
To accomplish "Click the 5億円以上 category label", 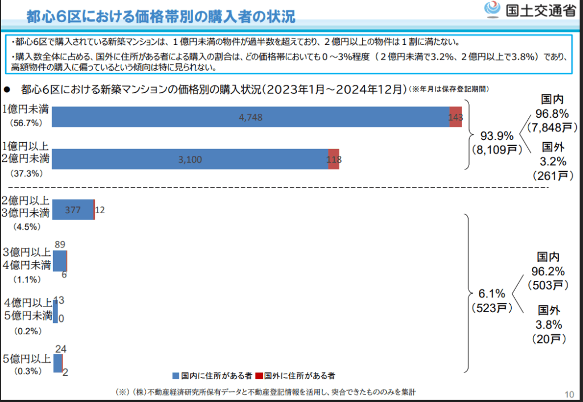I will click(26, 359).
